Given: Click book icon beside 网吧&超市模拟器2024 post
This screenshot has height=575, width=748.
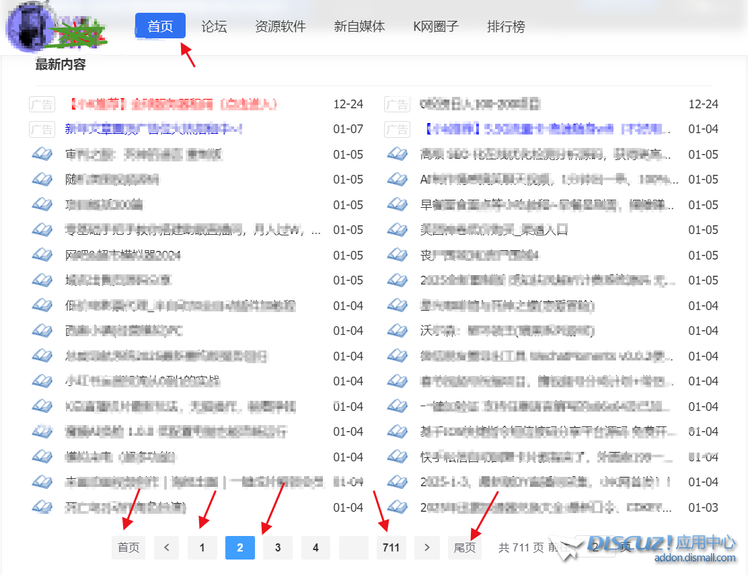Looking at the screenshot, I should [x=42, y=256].
